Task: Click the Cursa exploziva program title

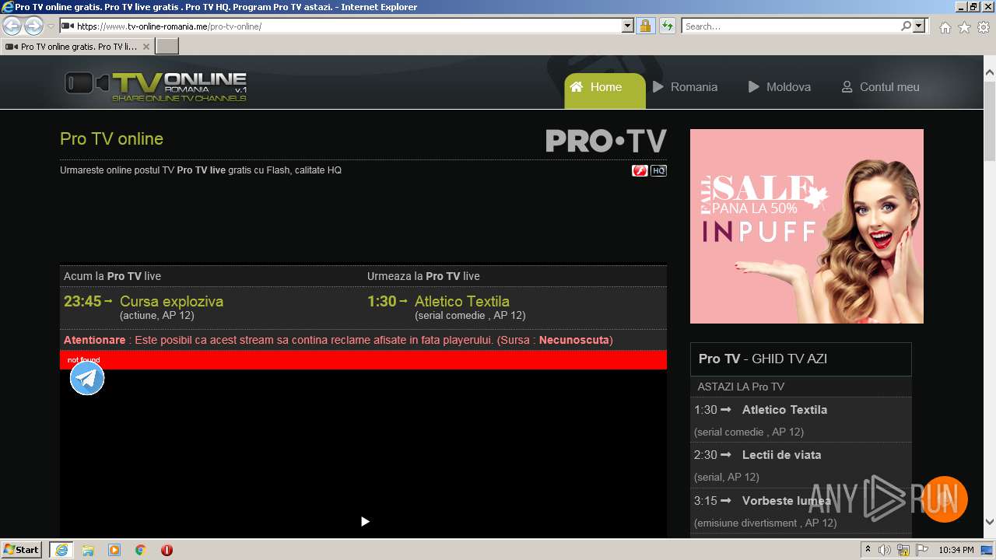Action: [171, 301]
